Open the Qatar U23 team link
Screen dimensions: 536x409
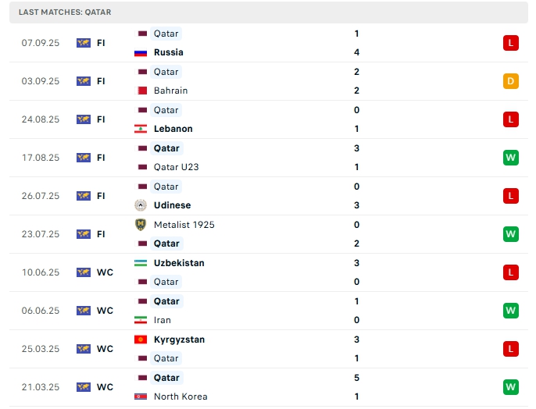tap(176, 167)
